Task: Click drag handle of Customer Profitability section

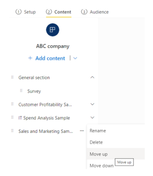Action: 12,104
